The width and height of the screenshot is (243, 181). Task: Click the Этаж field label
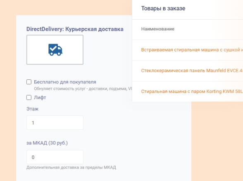tap(32, 109)
